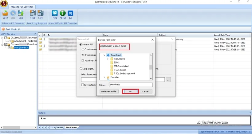Show the About information icon
This screenshot has height=134, width=252.
pyautogui.click(x=63, y=14)
